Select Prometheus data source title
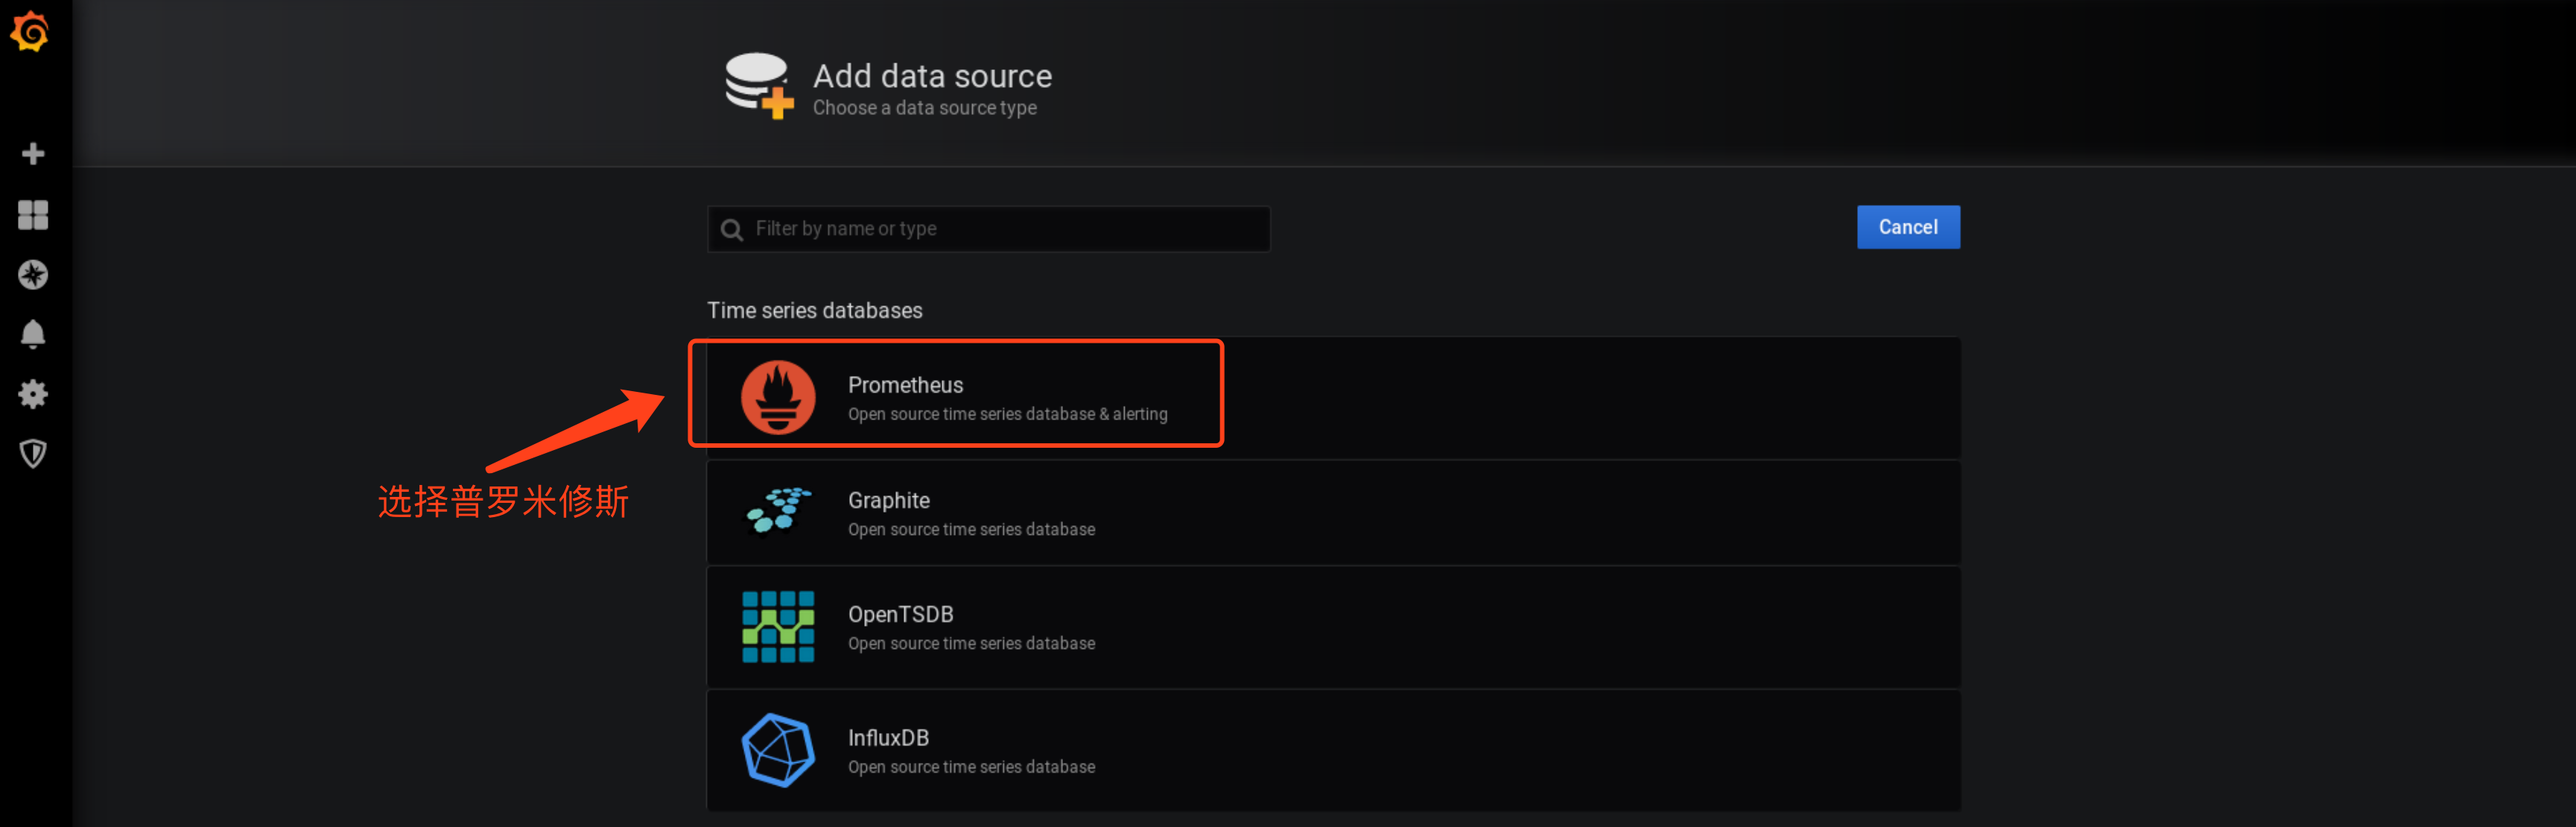2576x827 pixels. pyautogui.click(x=905, y=385)
